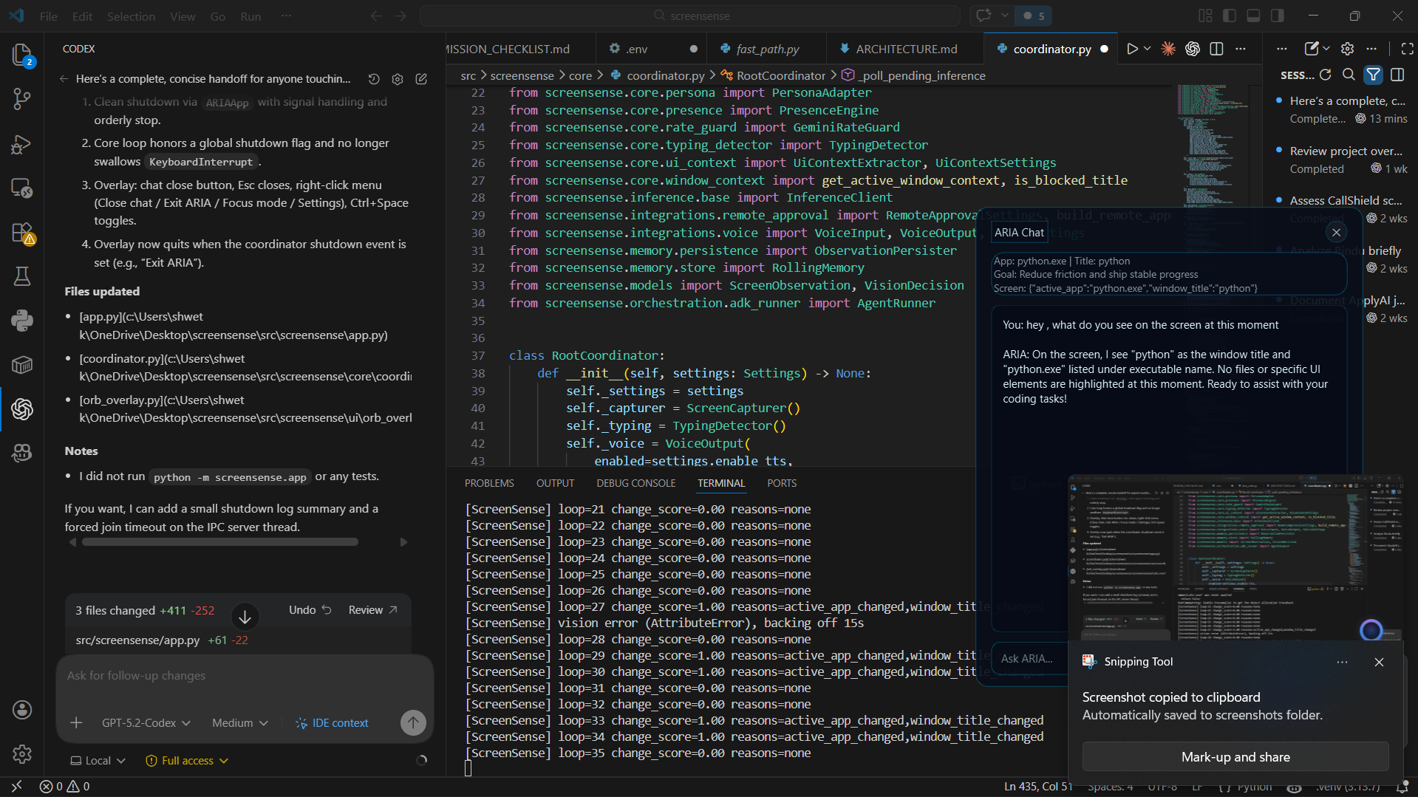The height and width of the screenshot is (797, 1418).
Task: Open the Python sidebar view
Action: point(22,320)
